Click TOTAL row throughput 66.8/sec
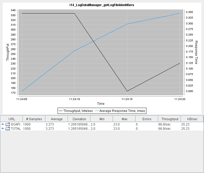This screenshot has height=173, width=204. [x=164, y=129]
